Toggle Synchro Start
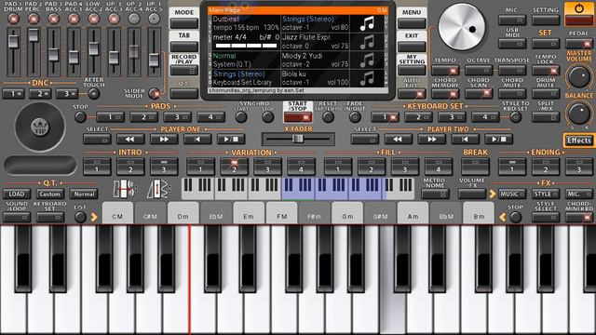 coord(241,117)
